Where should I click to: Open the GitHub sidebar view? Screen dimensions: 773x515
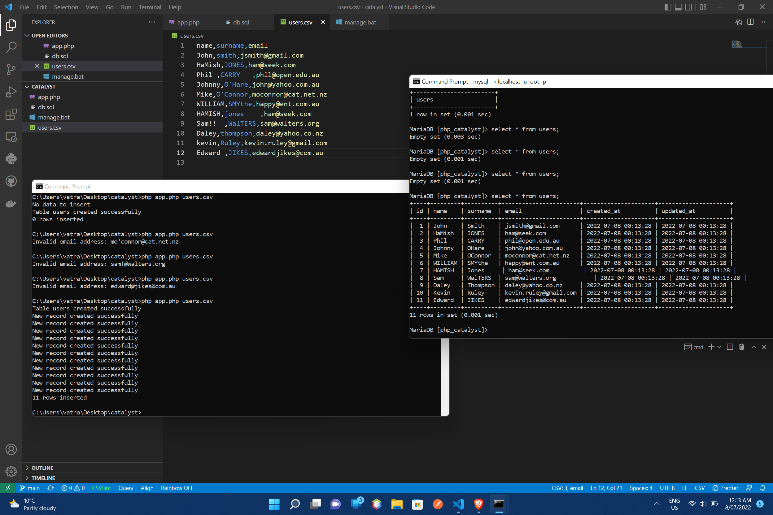tap(11, 181)
